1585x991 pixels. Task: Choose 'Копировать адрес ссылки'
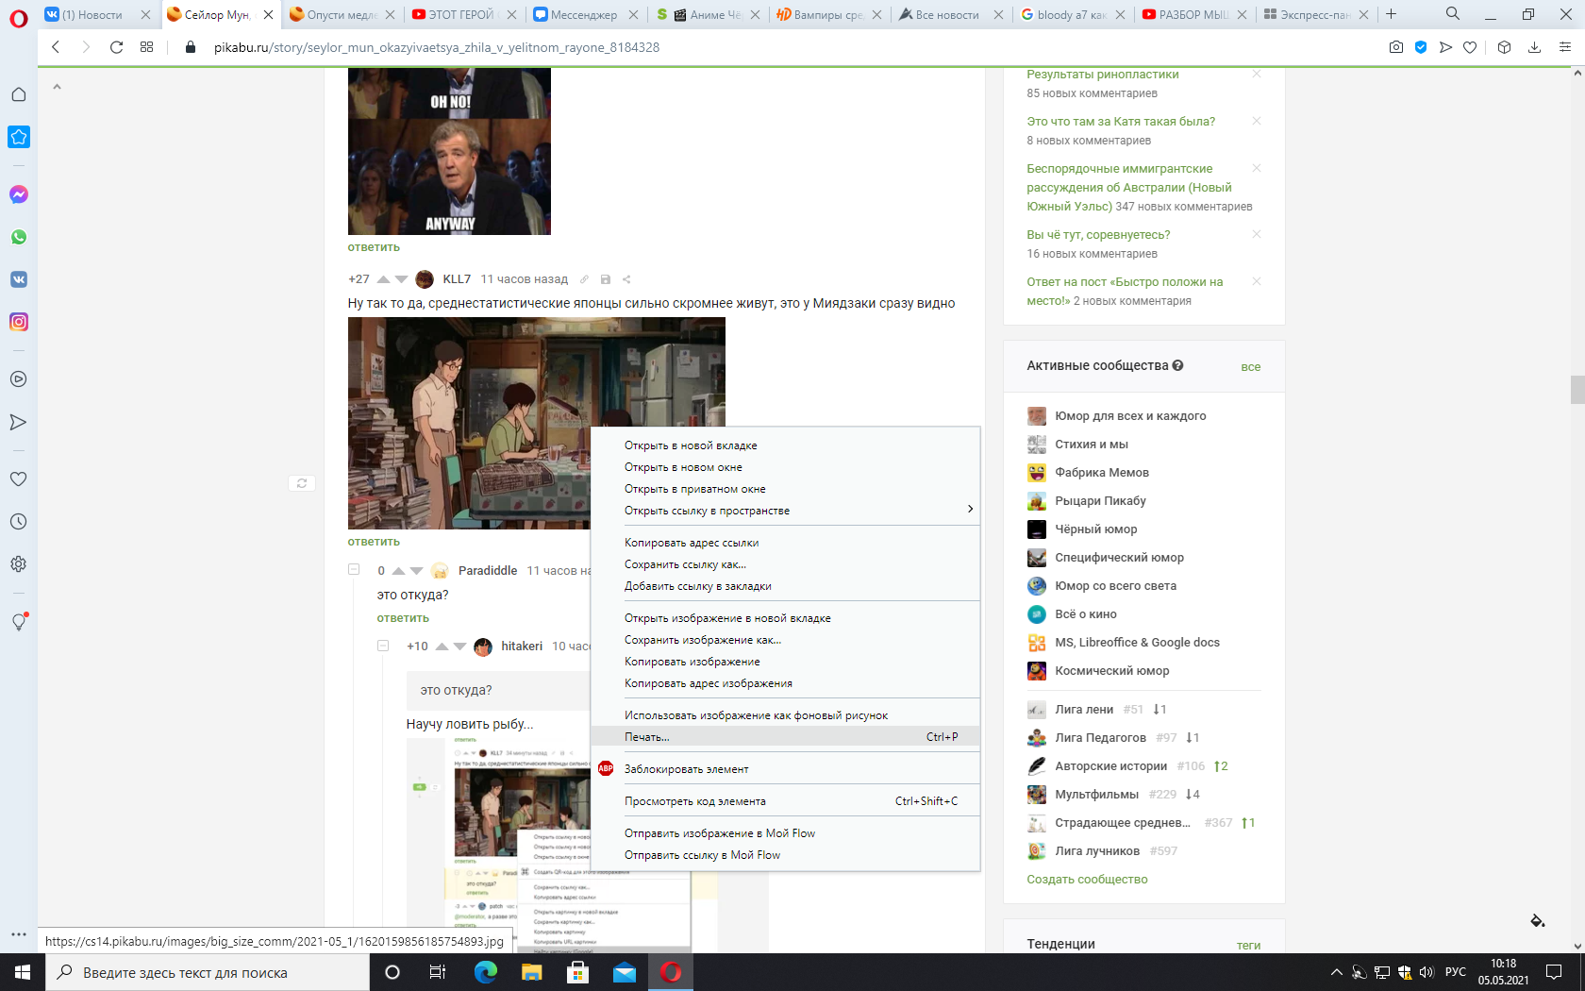[x=785, y=543]
